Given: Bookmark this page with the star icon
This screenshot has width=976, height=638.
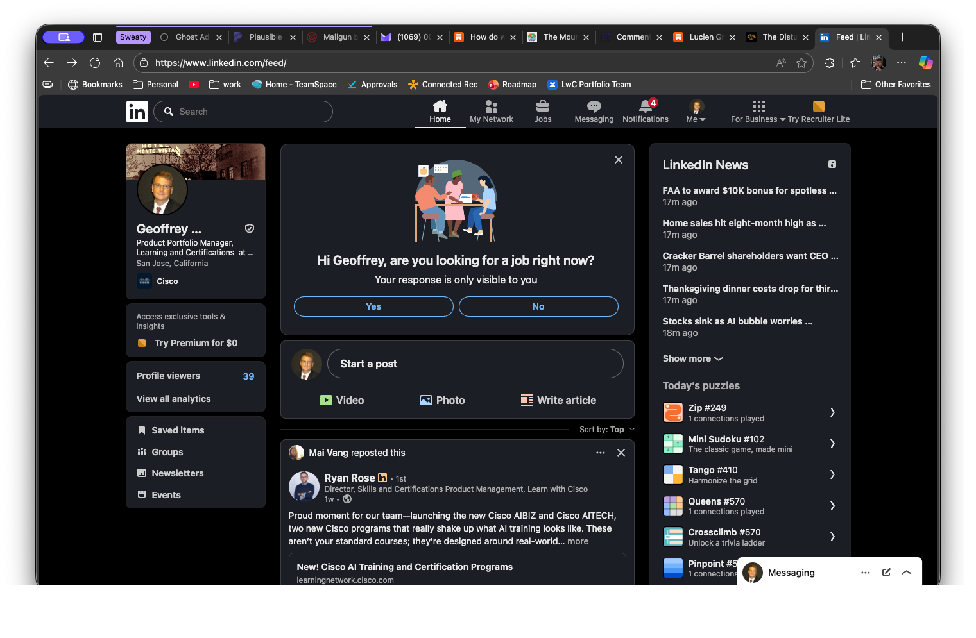Looking at the screenshot, I should tap(801, 63).
